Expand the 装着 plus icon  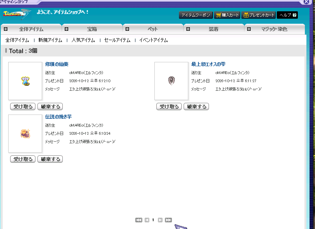point(188,29)
